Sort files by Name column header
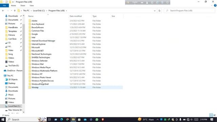The image size is (217, 122). (x=31, y=16)
